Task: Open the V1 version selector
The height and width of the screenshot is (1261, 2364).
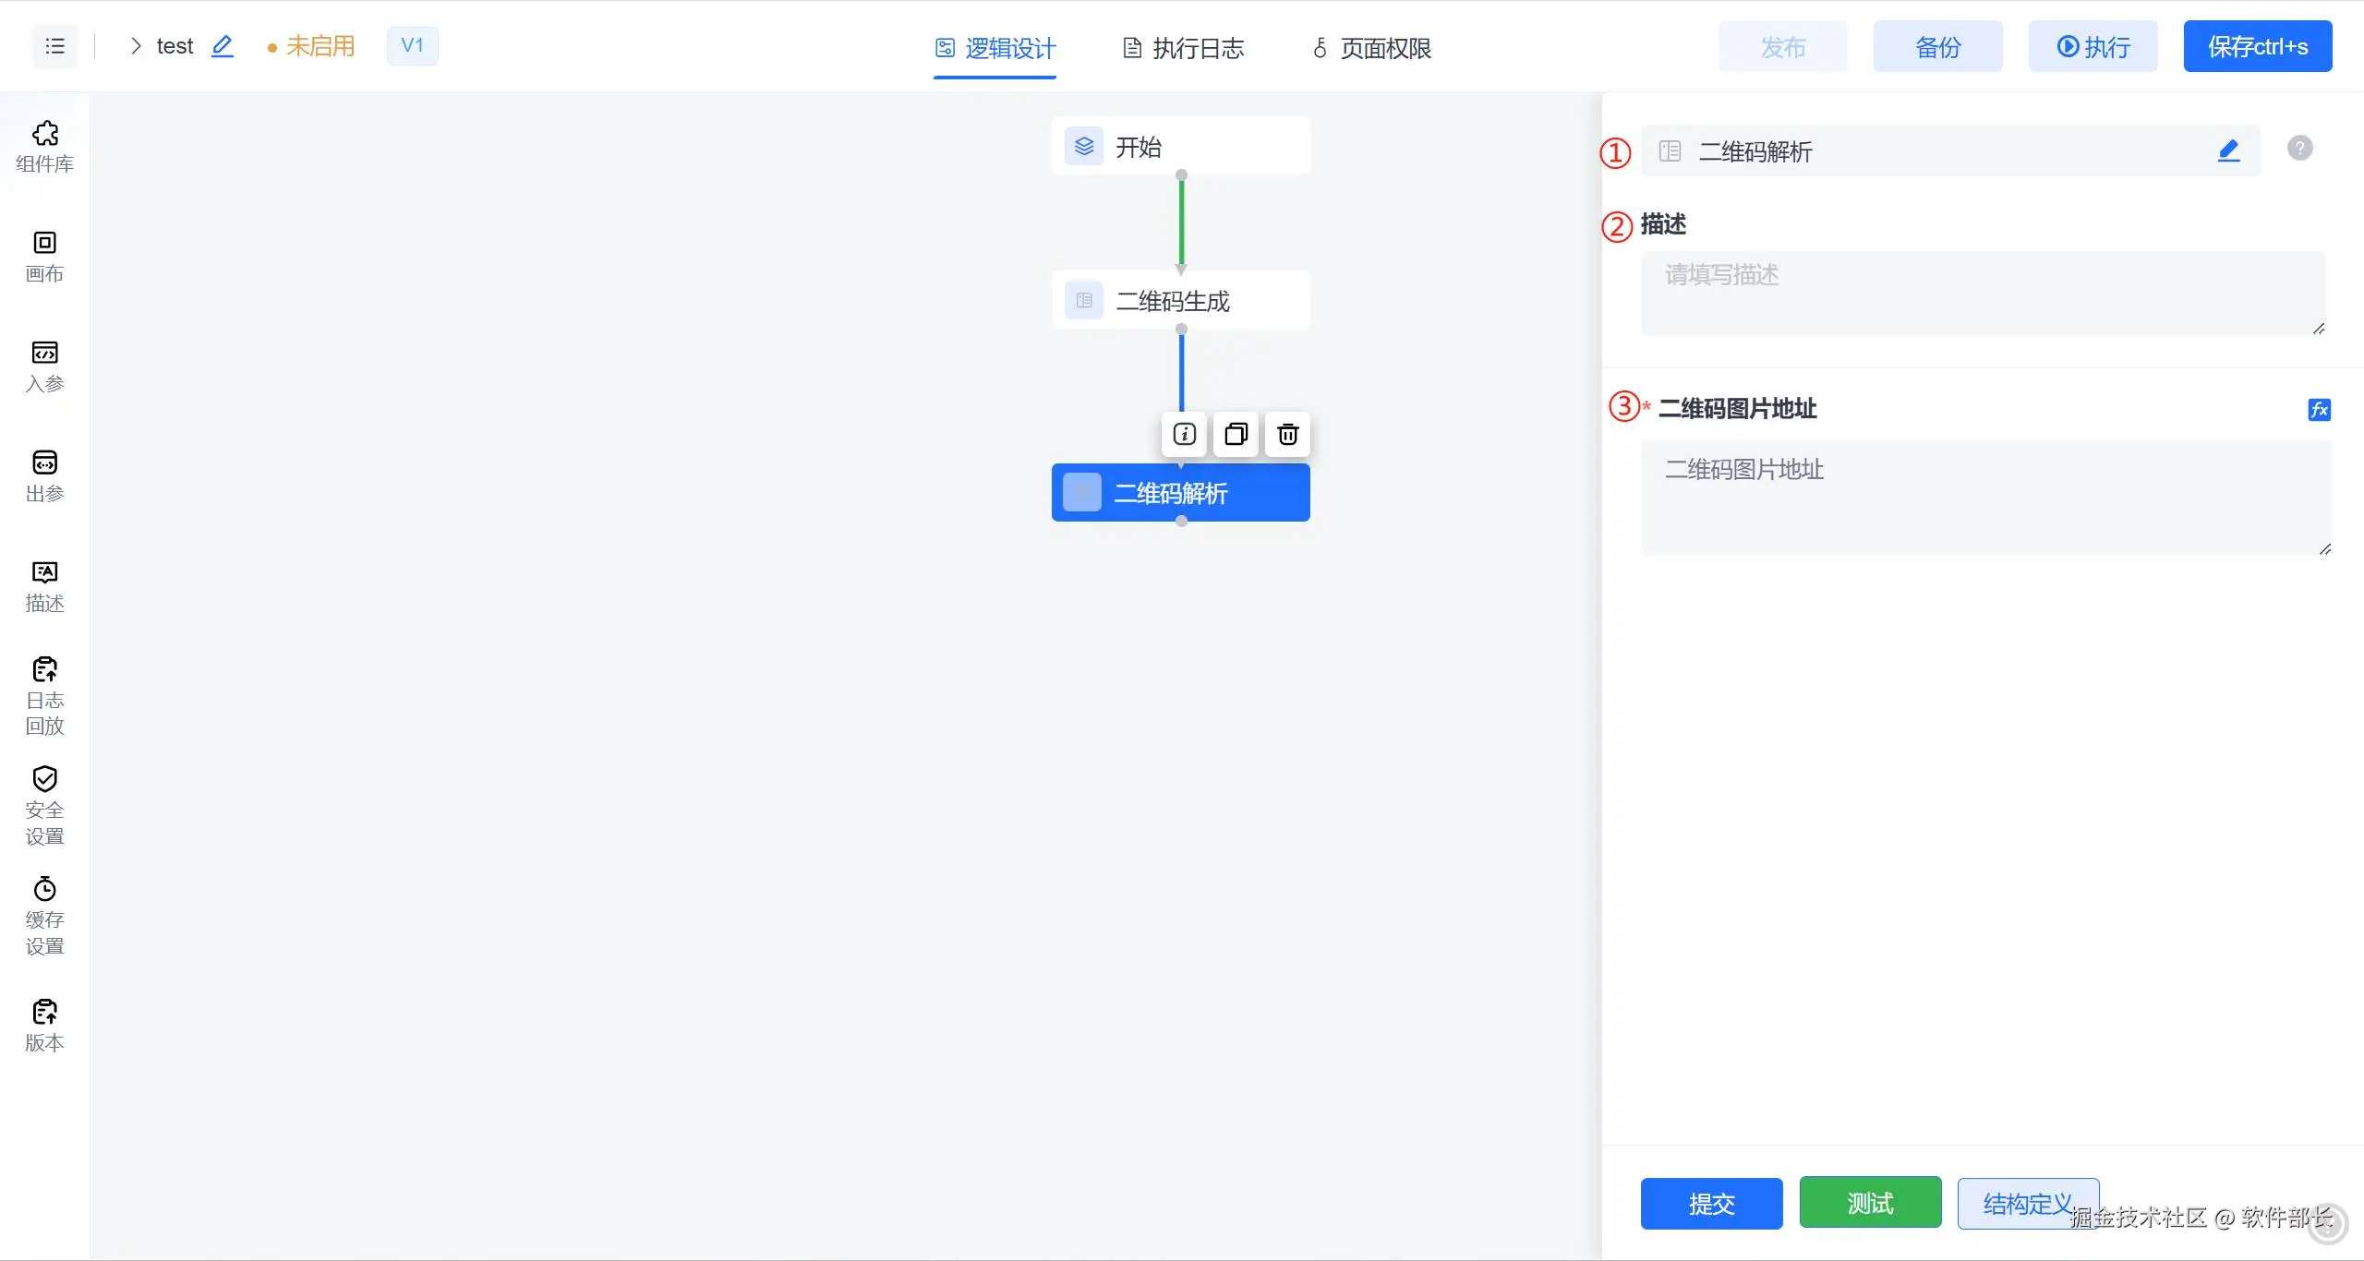Action: click(412, 46)
